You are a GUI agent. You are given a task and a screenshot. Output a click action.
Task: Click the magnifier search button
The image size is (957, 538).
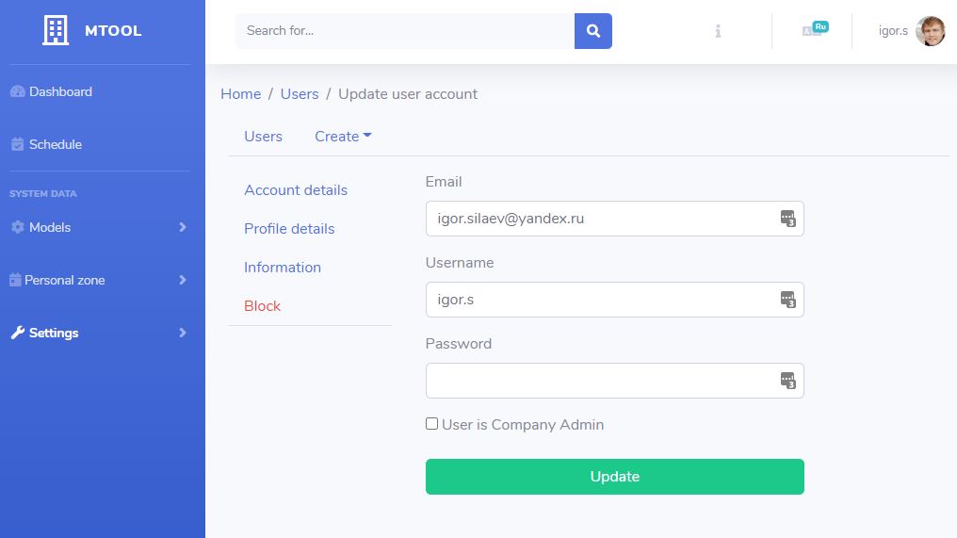pos(593,30)
